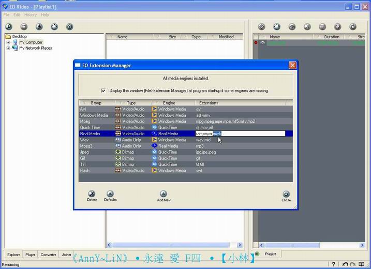371x269 pixels.
Task: Click file list horizontal scrollbar right arrow
Action: click(x=240, y=245)
